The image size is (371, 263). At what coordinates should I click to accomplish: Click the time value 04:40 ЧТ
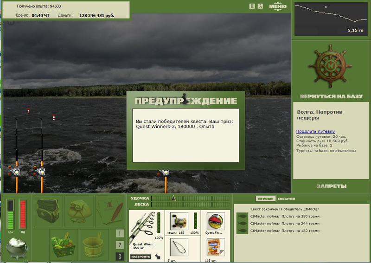click(40, 16)
